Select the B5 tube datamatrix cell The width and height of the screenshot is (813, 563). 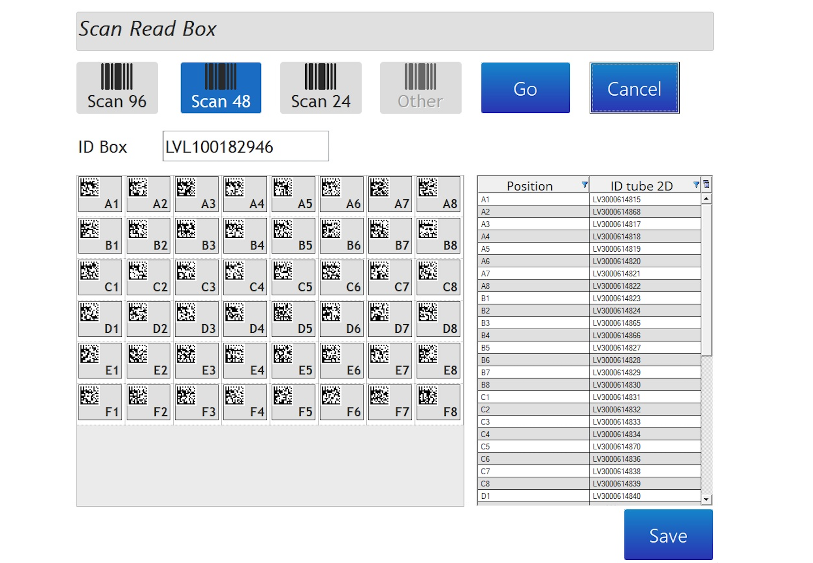pos(293,236)
